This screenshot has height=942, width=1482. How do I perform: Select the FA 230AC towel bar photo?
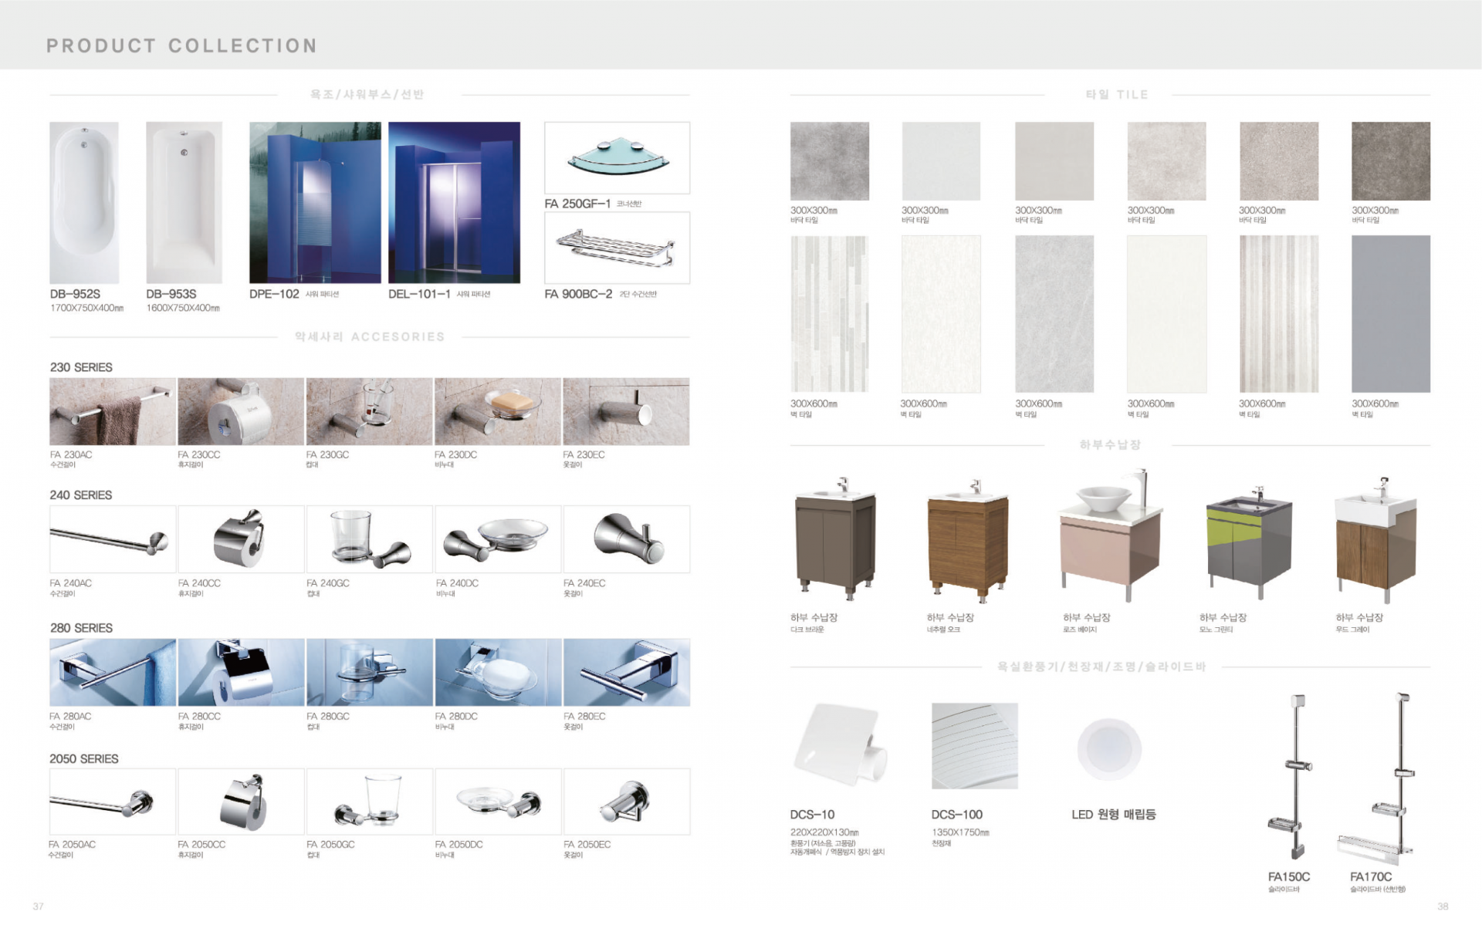coord(113,411)
